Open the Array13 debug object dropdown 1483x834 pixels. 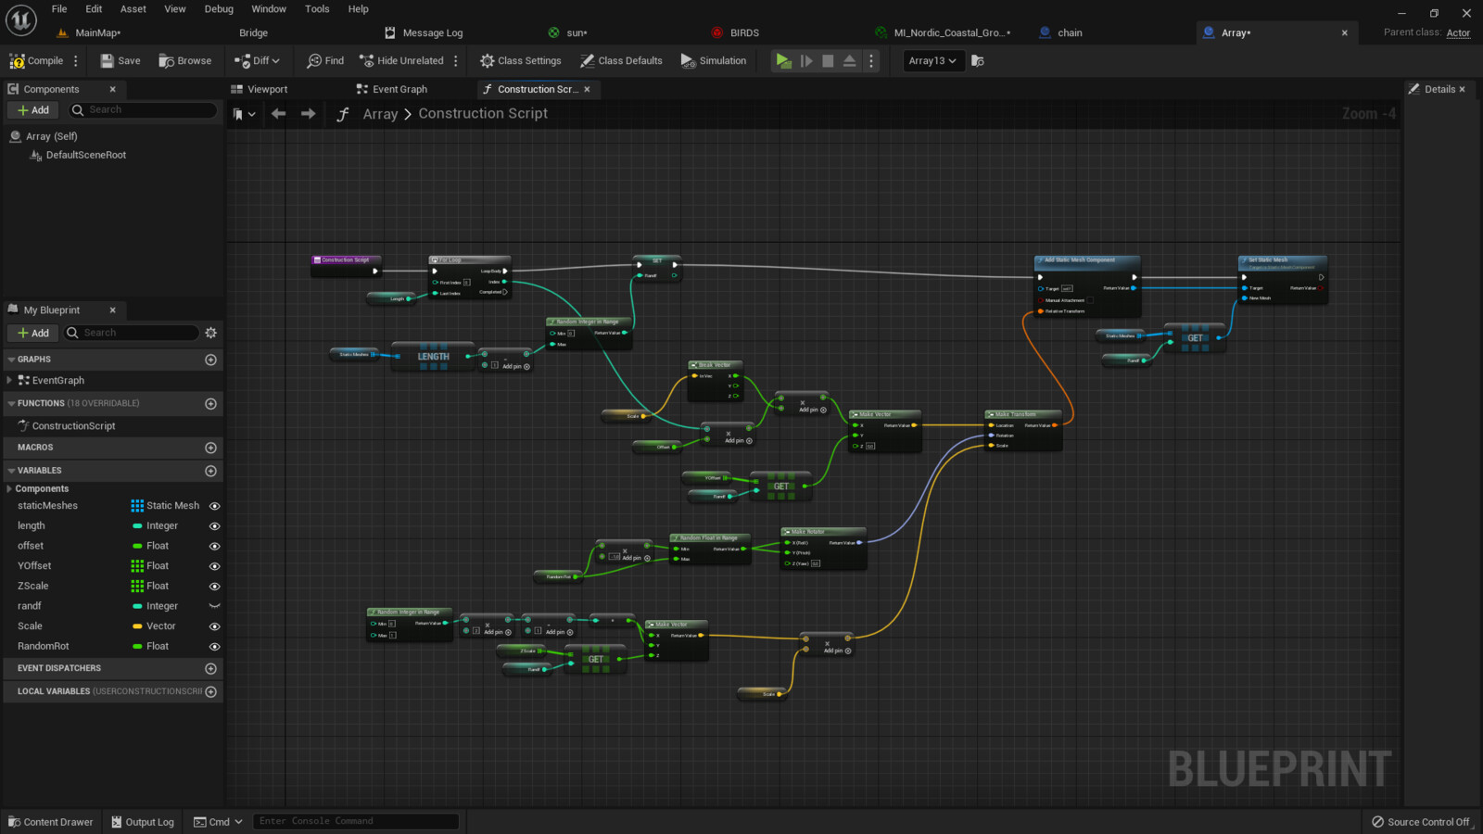[932, 60]
